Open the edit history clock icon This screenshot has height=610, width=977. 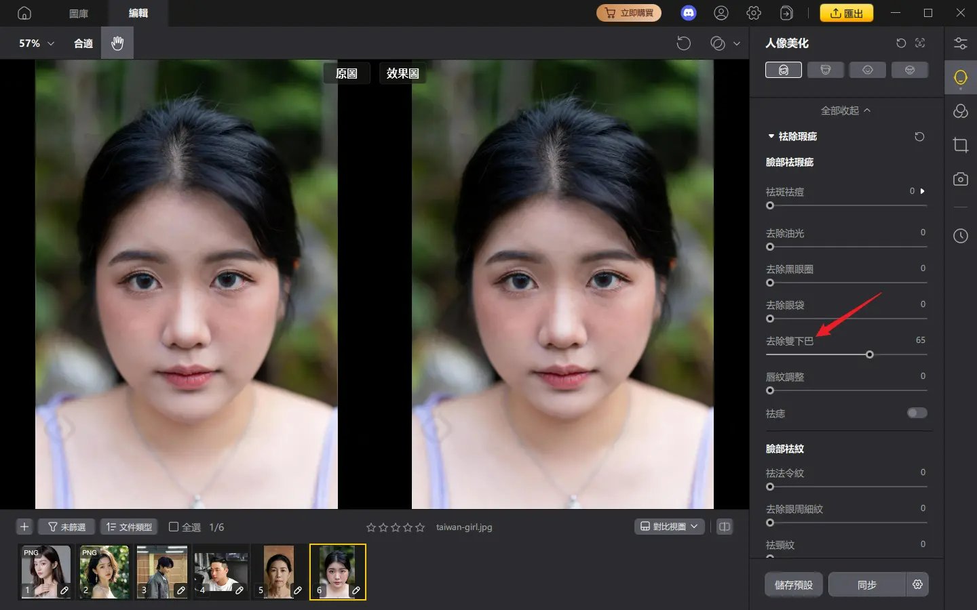point(961,236)
